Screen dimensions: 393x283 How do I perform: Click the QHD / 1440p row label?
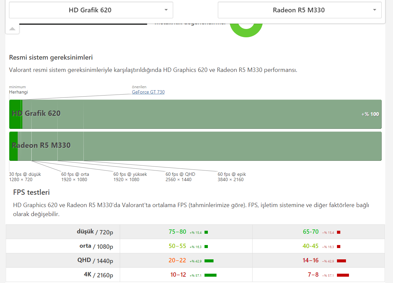[x=95, y=260]
